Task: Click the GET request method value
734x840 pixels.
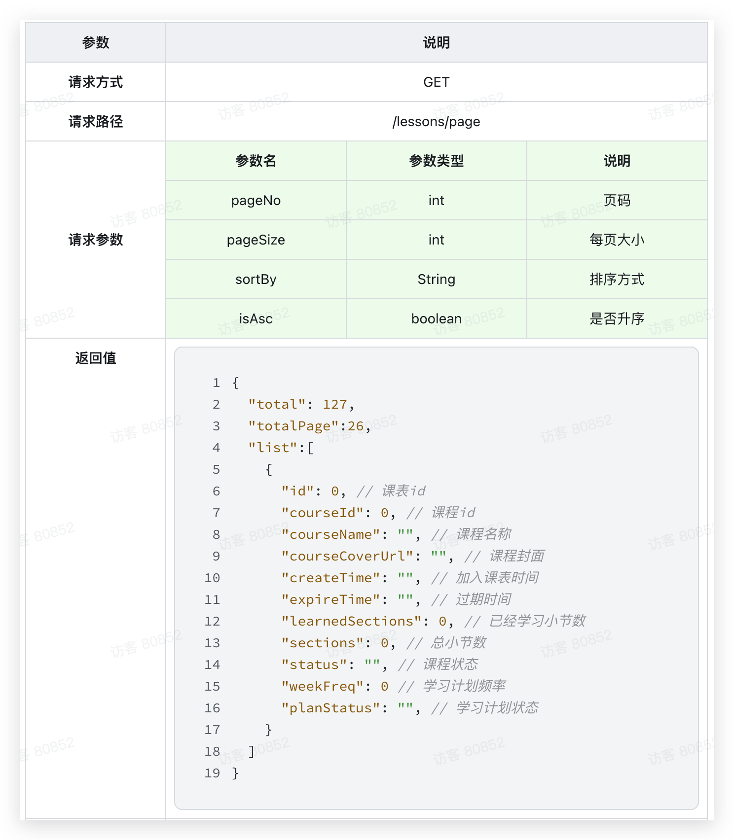Action: [436, 82]
